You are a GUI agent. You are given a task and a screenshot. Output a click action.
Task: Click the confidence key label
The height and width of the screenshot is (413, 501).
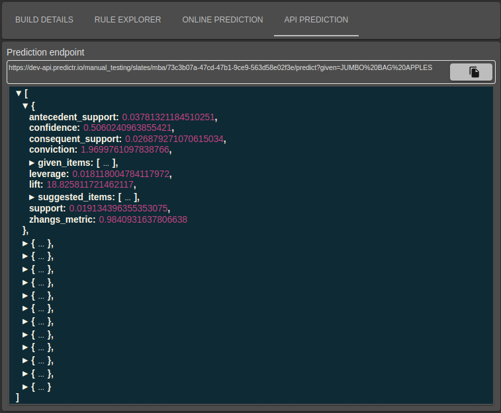pyautogui.click(x=54, y=128)
